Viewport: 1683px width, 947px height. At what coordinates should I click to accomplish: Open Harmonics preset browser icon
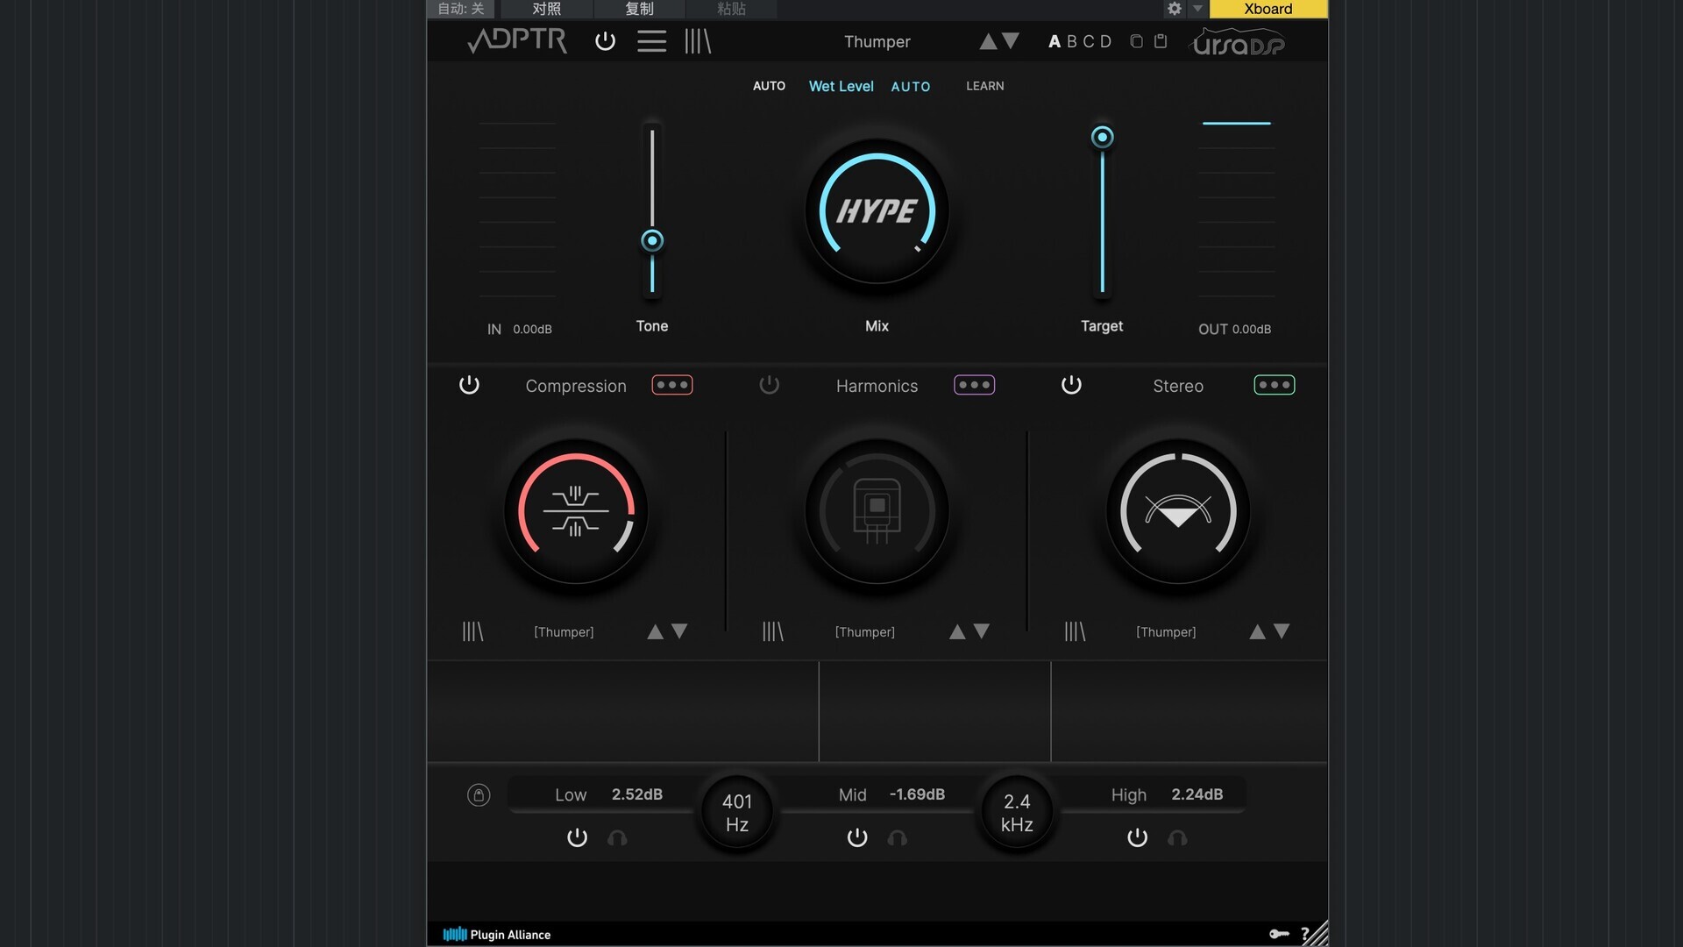coord(772,631)
